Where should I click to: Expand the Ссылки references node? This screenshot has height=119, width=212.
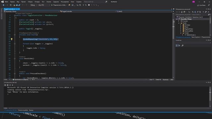coord(179,21)
